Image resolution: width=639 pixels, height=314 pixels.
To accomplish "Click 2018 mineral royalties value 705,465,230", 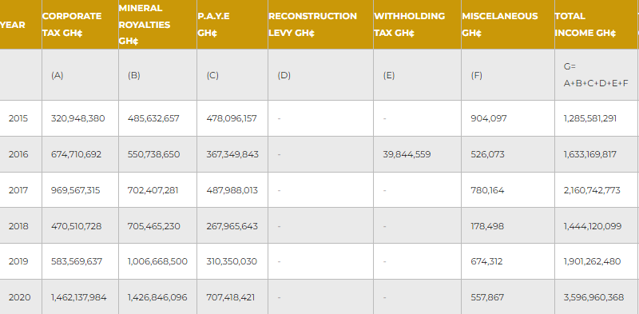I will point(153,226).
